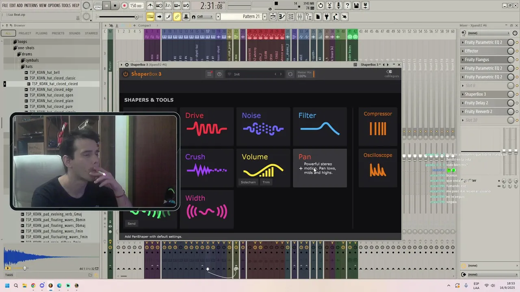Stop playback with the stop button
Viewport: 520px width, 292px height.
click(x=115, y=6)
